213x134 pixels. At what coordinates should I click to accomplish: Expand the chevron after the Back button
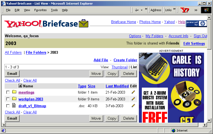click(146, 9)
